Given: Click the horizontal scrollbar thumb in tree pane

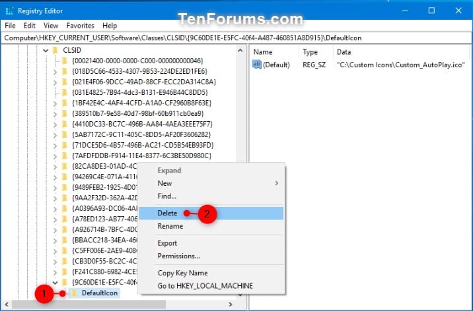Looking at the screenshot, I should [89, 304].
